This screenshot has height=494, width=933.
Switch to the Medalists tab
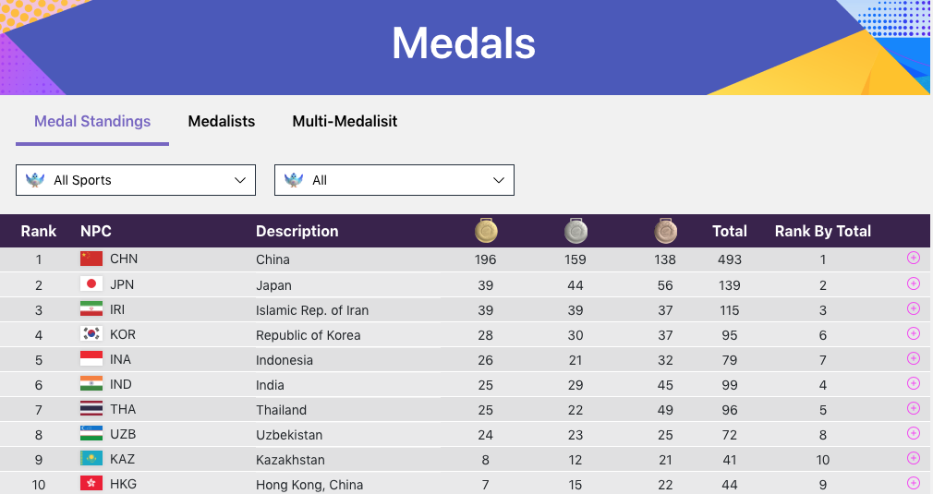point(222,121)
